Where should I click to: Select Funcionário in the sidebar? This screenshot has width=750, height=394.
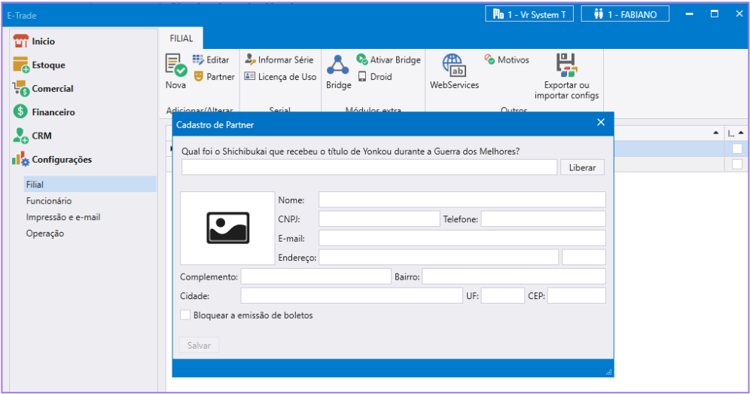pos(49,200)
